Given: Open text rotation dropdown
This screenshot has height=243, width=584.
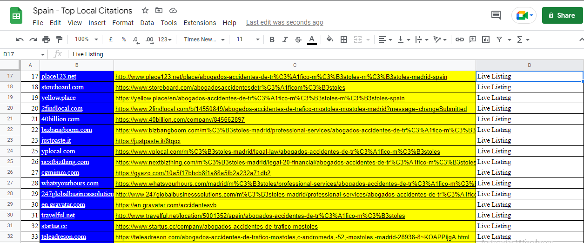Looking at the screenshot, I should pyautogui.click(x=440, y=39).
